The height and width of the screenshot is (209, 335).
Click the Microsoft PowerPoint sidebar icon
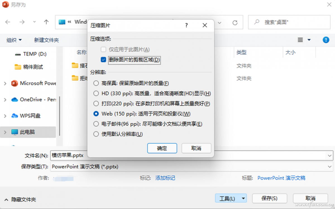14,83
